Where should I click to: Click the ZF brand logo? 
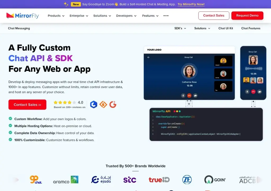point(187,180)
